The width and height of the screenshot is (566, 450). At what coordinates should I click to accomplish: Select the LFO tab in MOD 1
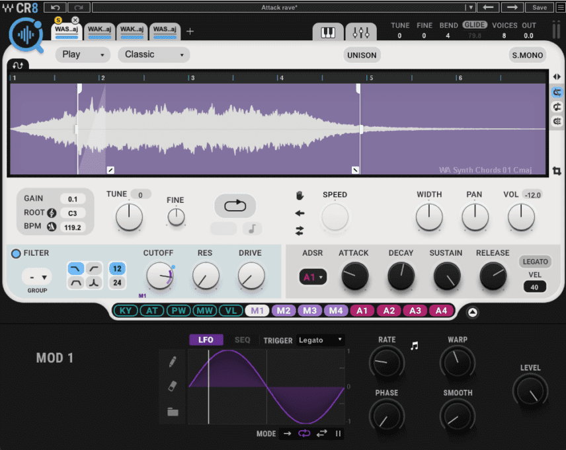206,340
